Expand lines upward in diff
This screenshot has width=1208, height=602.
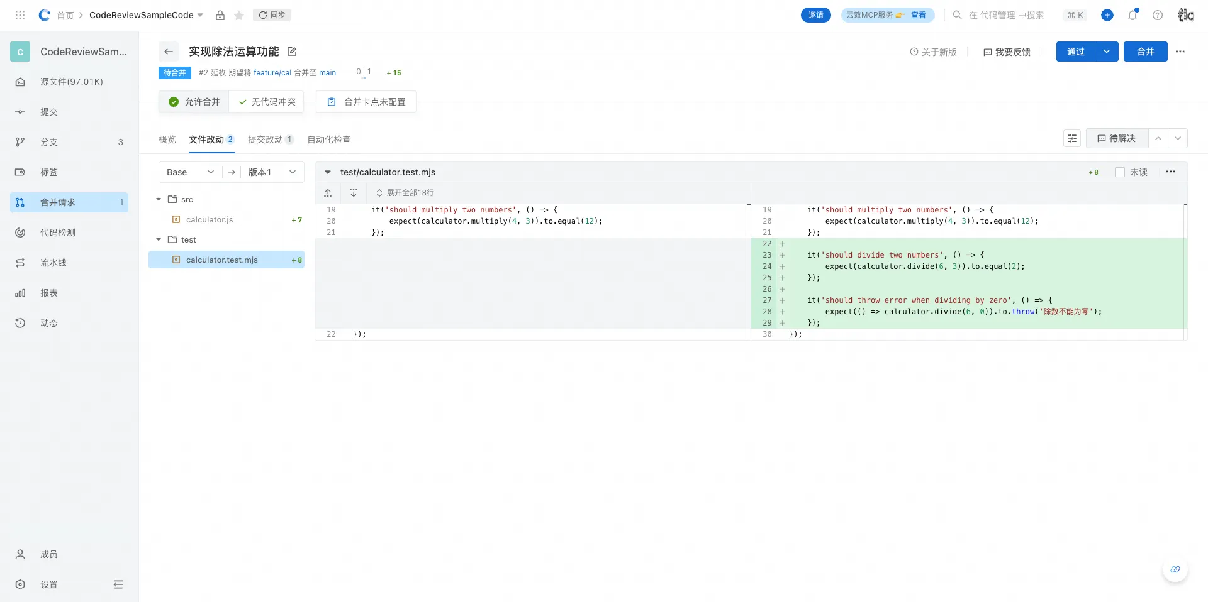328,193
